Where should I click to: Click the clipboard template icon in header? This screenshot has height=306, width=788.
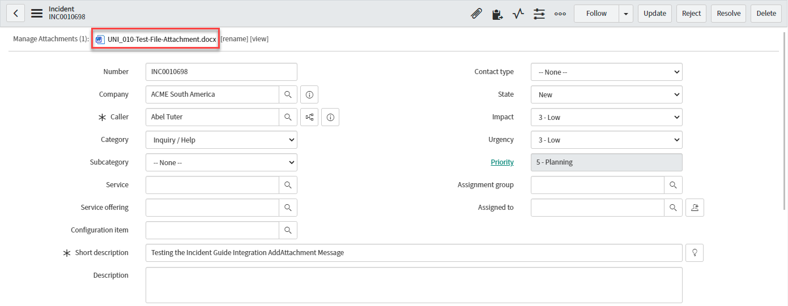tap(497, 14)
